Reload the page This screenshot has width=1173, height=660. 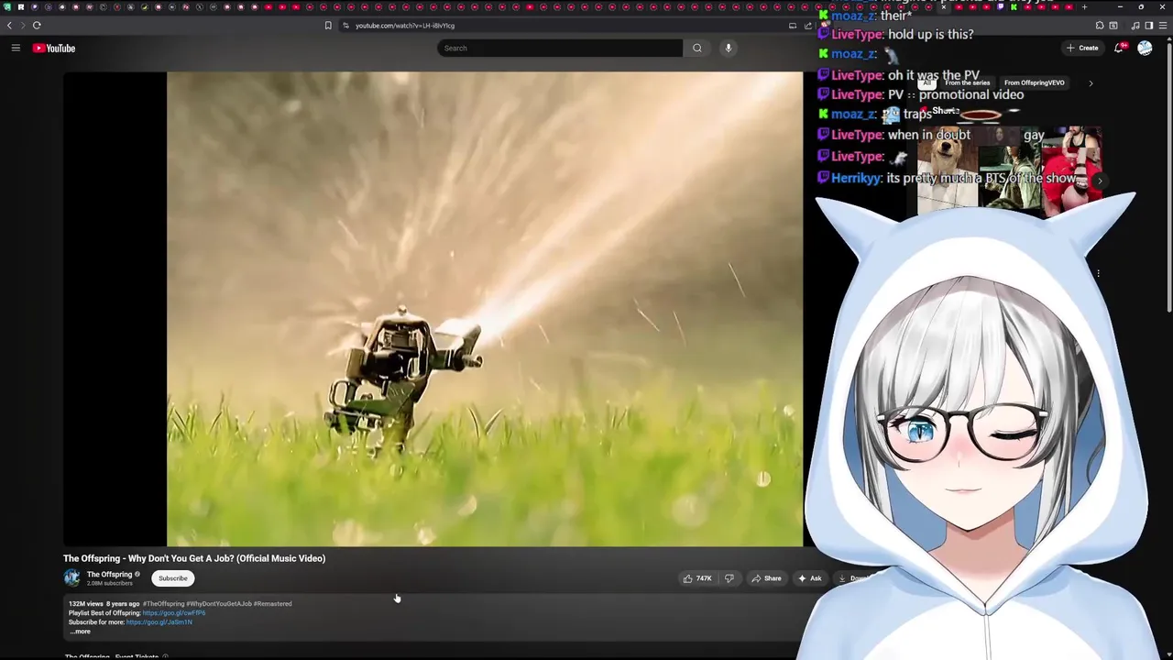[37, 25]
